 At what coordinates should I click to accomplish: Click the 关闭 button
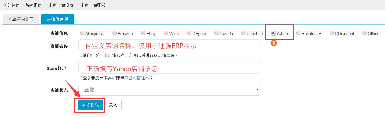(x=113, y=105)
